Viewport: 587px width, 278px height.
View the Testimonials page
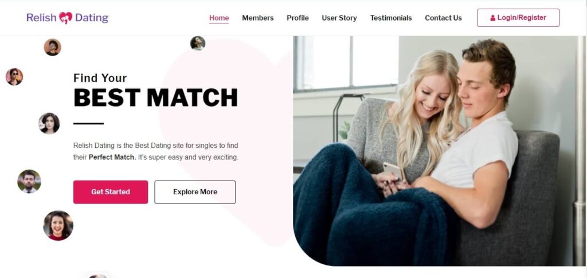391,18
